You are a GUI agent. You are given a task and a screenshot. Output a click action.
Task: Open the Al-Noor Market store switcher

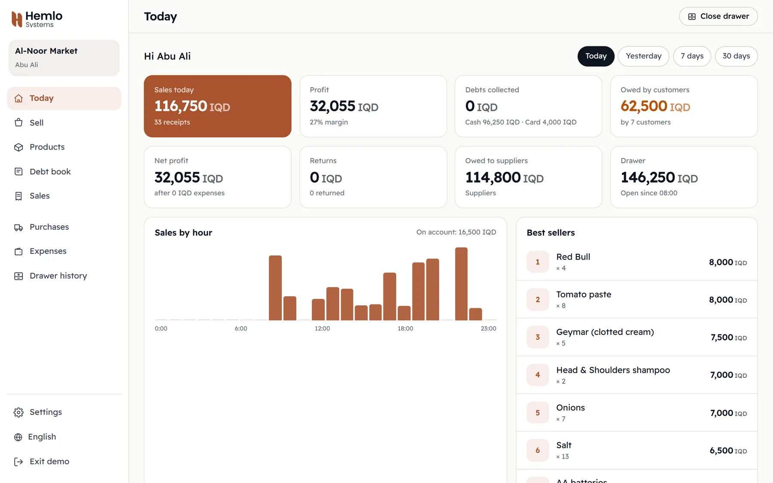tap(64, 58)
